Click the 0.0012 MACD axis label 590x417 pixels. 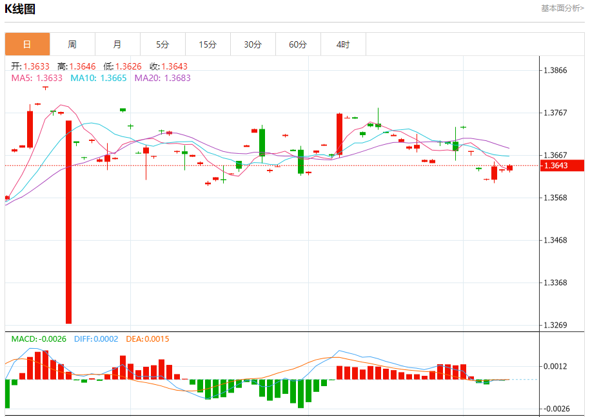click(555, 366)
